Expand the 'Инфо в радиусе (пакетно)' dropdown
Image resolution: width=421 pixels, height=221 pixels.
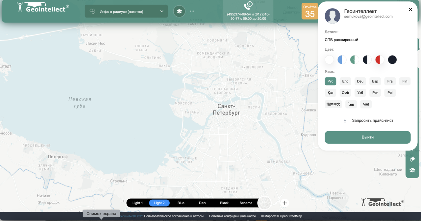tap(126, 11)
